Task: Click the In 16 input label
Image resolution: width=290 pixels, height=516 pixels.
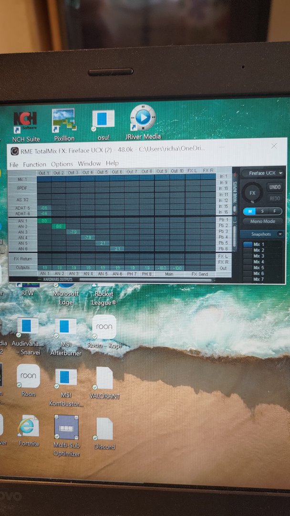Action: coord(223,212)
